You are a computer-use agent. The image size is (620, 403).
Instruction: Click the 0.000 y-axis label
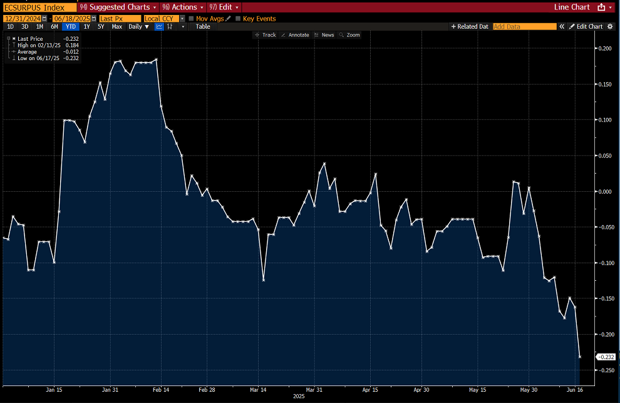point(604,192)
